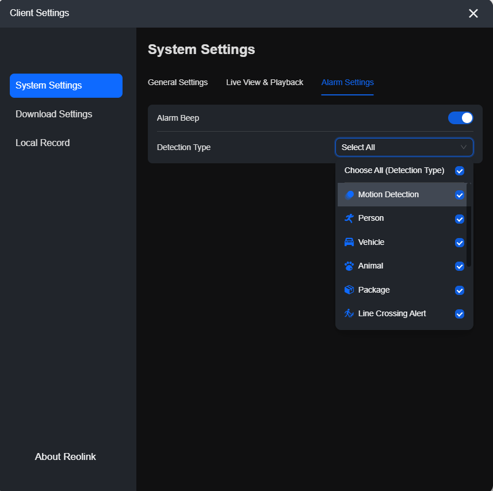
Task: Toggle the Alarm Beep switch
Action: click(460, 118)
